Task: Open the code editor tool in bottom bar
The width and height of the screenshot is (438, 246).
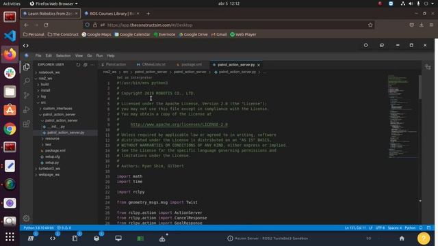Action: 53,238
